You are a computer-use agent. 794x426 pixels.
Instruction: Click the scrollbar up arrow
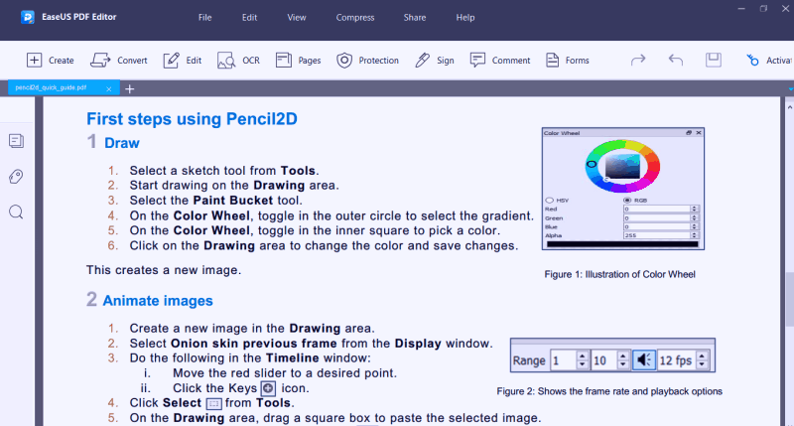click(x=789, y=107)
